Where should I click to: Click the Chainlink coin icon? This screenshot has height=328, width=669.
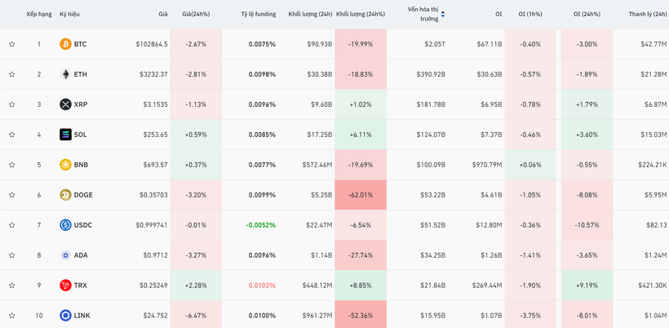pos(65,316)
